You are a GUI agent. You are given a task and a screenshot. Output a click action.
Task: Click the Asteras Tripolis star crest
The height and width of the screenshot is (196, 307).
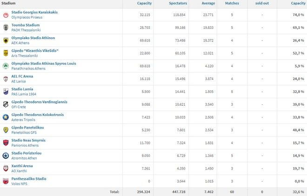point(6,117)
